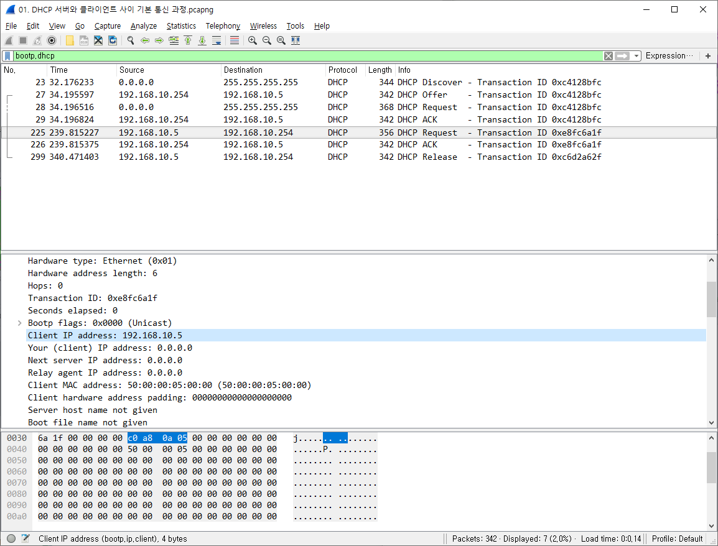Select packet 299 DHCP Release row
This screenshot has height=546, width=718.
click(x=358, y=157)
